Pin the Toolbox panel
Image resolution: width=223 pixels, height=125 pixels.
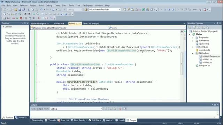click(x=25, y=23)
